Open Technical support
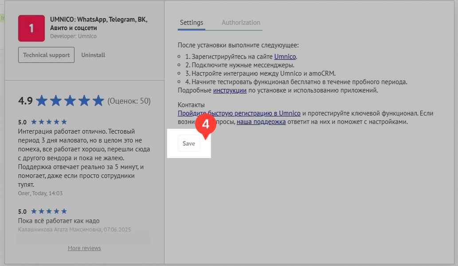Viewport: 458px width, 266px height. coord(46,55)
